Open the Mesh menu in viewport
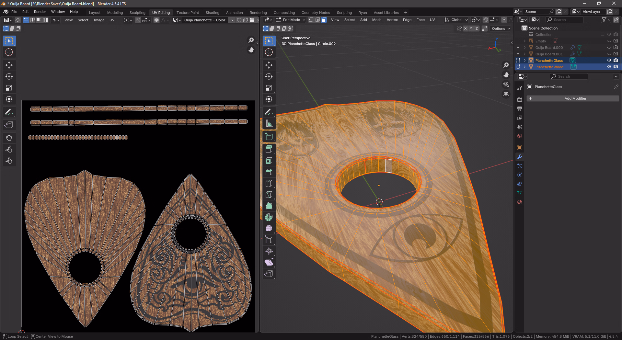 pos(376,20)
